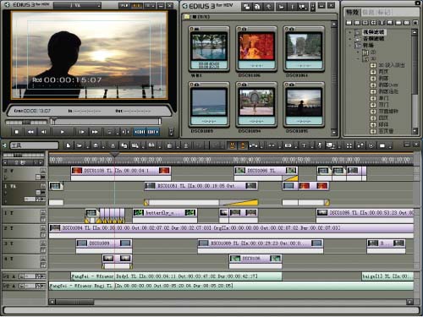Click the second highlighted orange mode toggle

[x=243, y=145]
